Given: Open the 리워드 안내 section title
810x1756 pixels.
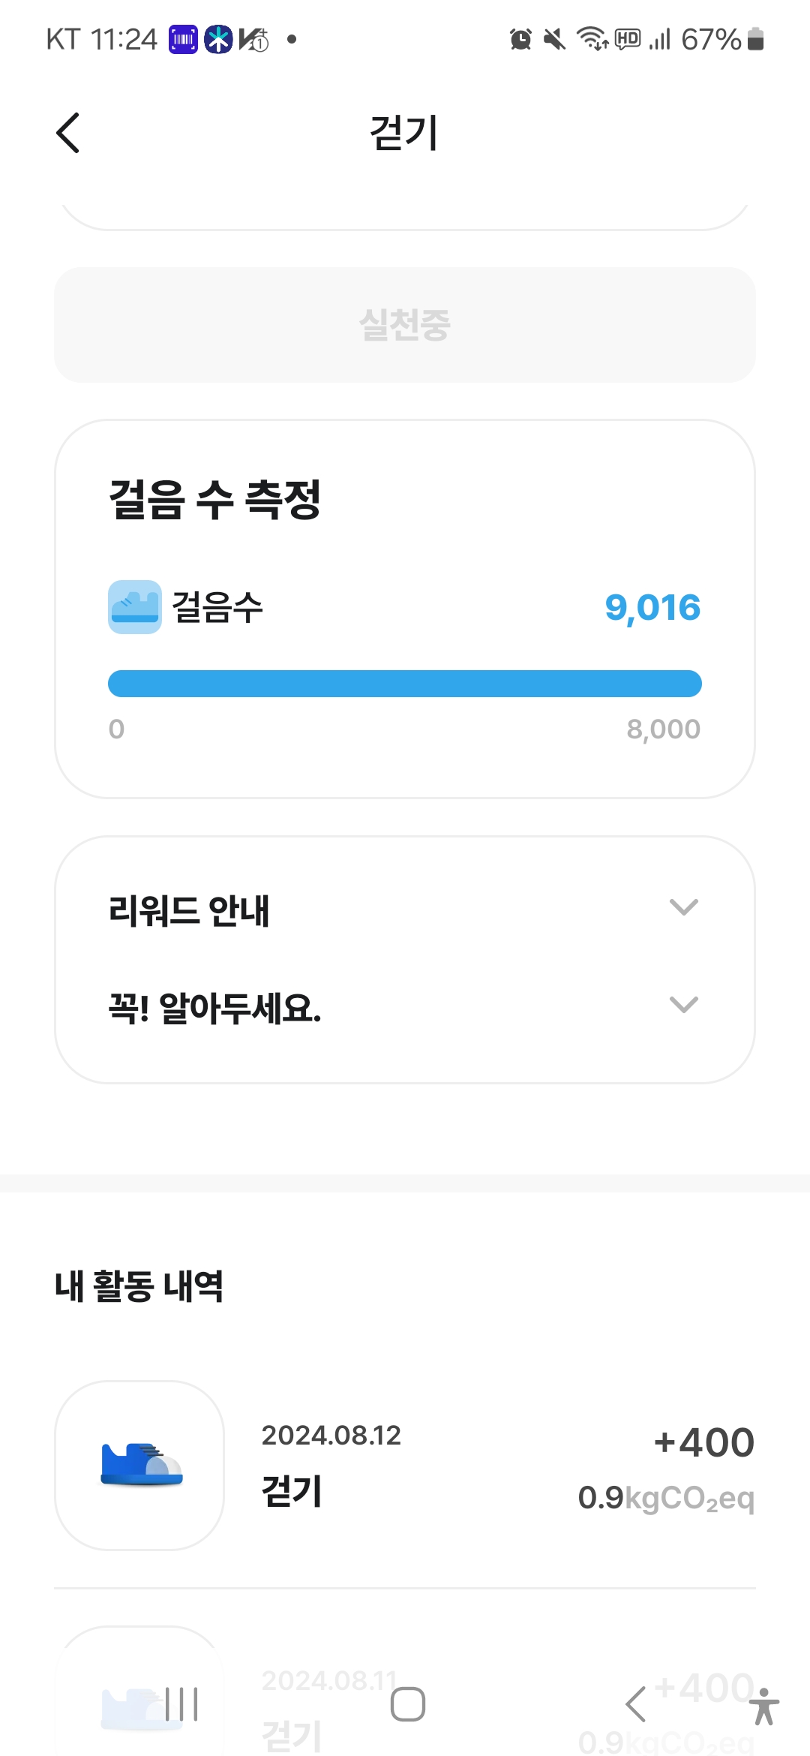Looking at the screenshot, I should (189, 910).
